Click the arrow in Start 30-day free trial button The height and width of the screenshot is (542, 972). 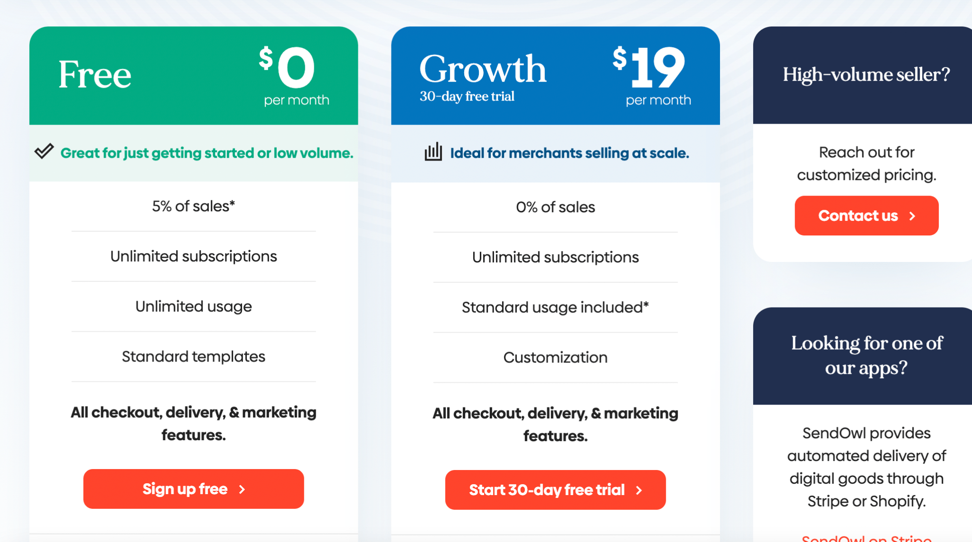639,490
